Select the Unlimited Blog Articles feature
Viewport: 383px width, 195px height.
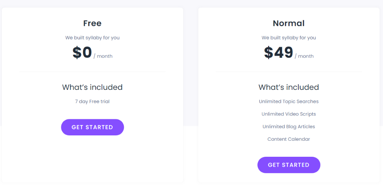coord(289,127)
